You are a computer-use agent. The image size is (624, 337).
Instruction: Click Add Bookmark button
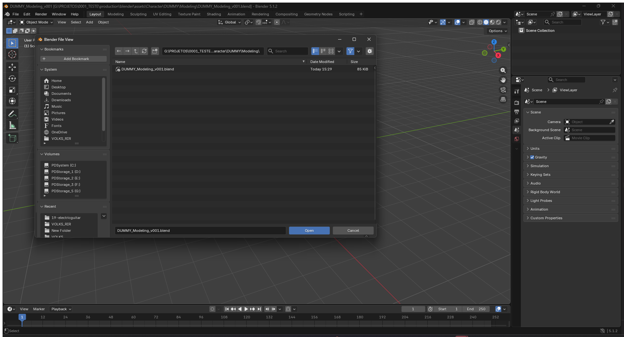73,59
